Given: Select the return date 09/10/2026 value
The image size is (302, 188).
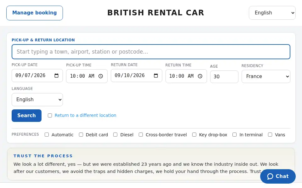Looking at the screenshot, I should point(130,76).
